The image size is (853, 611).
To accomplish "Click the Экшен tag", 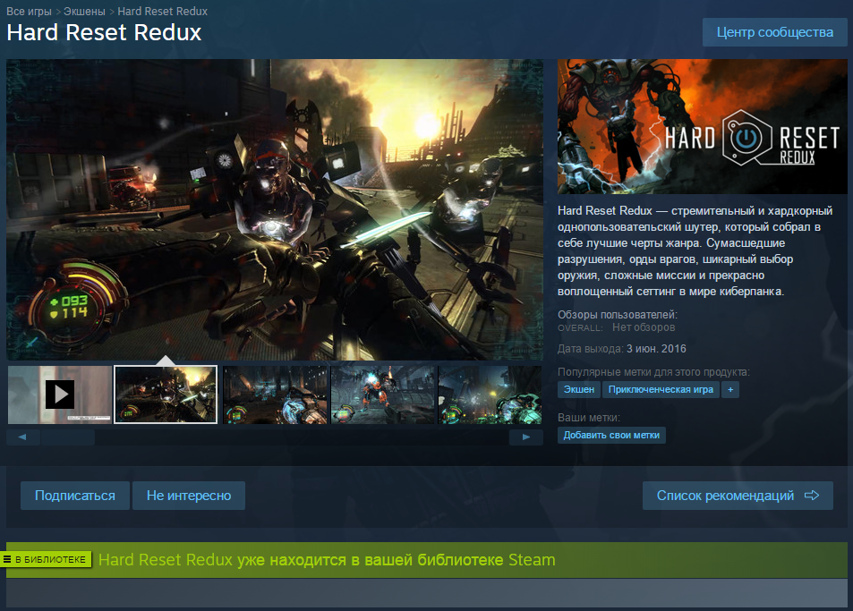I will tap(579, 389).
